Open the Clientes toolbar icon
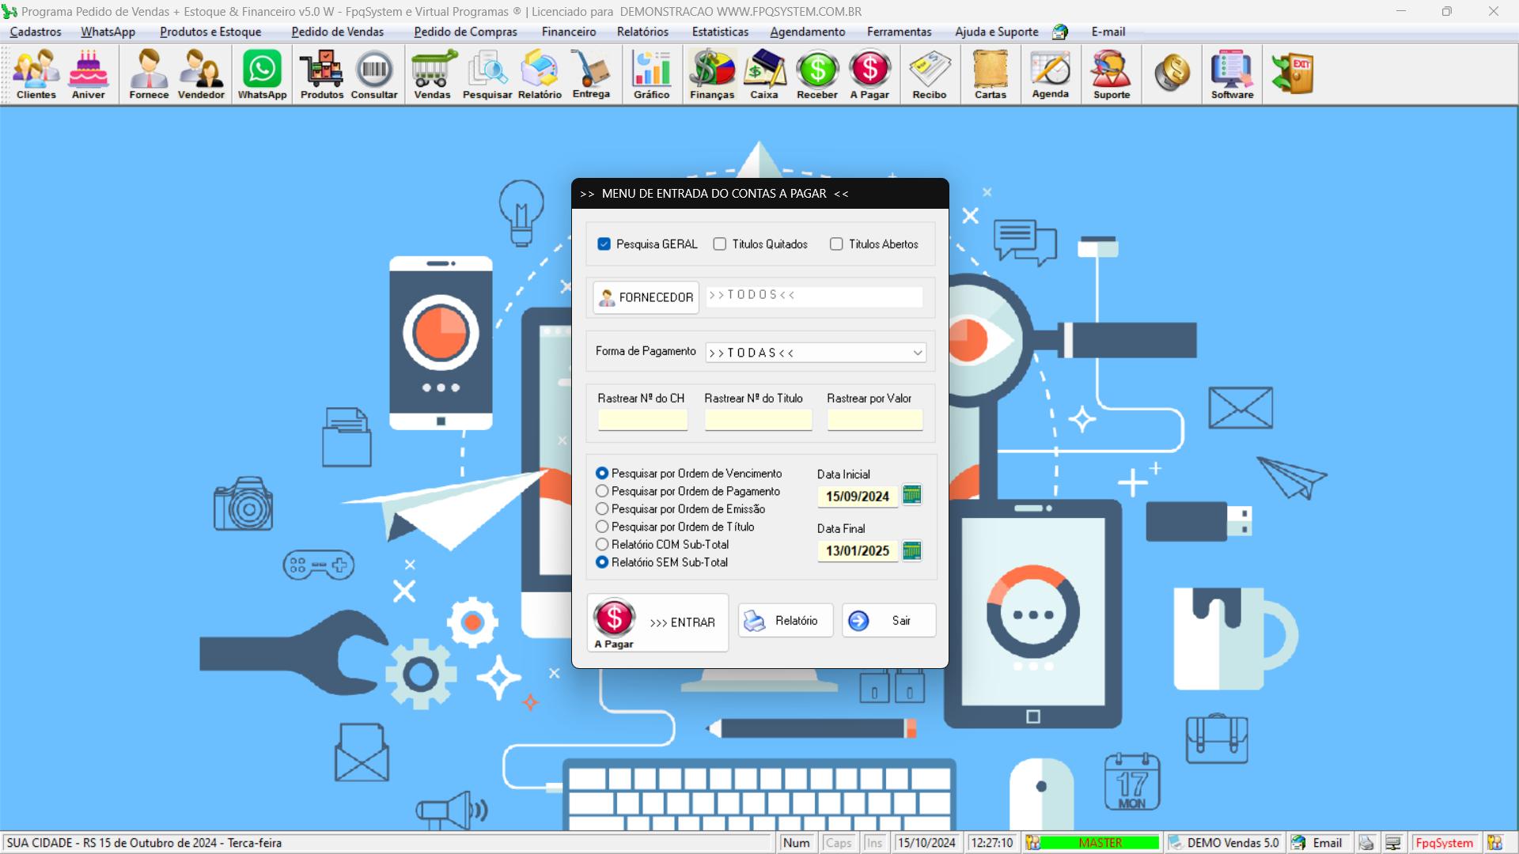The image size is (1519, 854). tap(36, 74)
